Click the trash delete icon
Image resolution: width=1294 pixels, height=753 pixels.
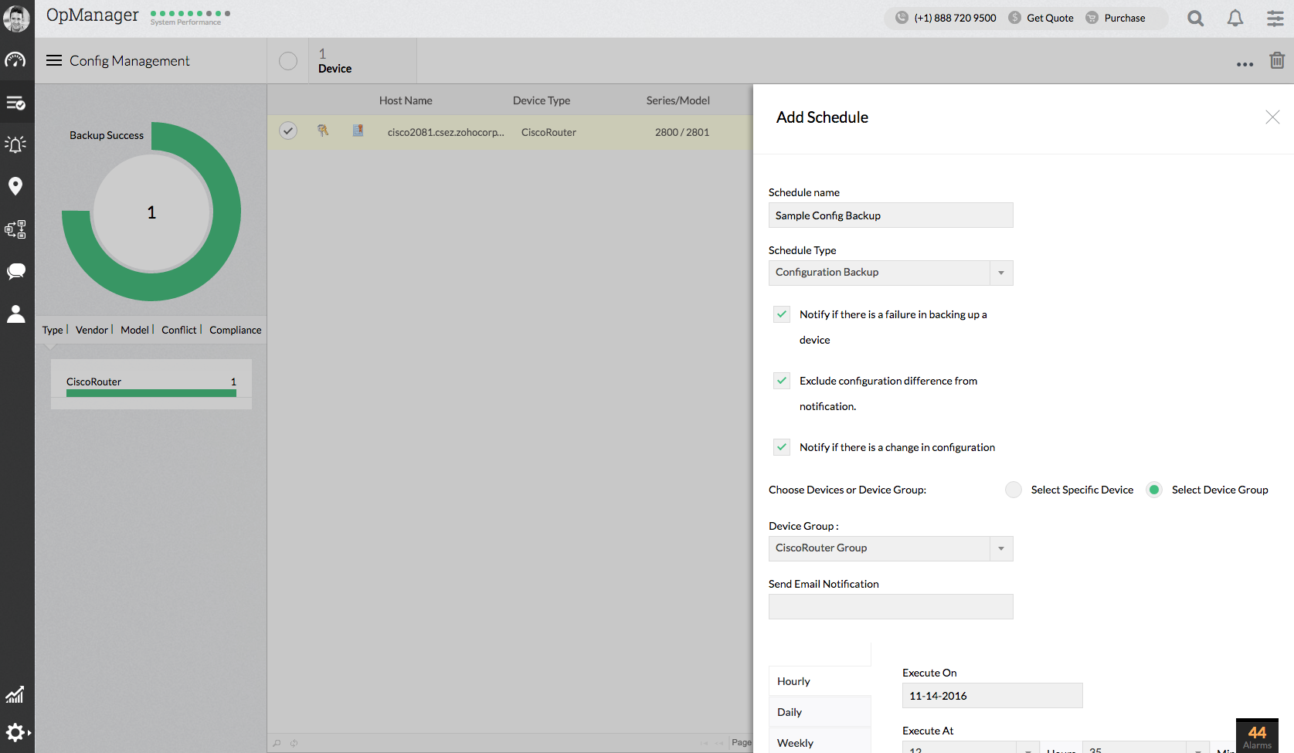(x=1277, y=60)
